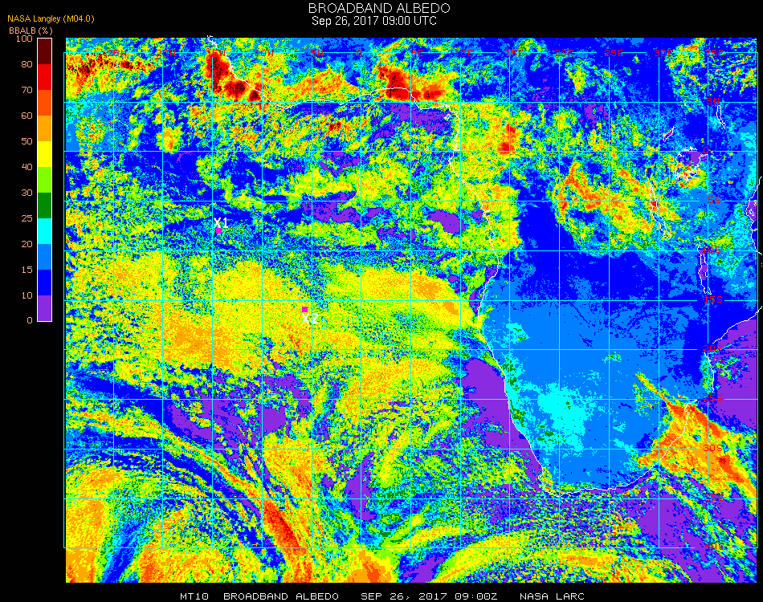
Task: Click the legend value 0 at bottom
Action: [30, 320]
